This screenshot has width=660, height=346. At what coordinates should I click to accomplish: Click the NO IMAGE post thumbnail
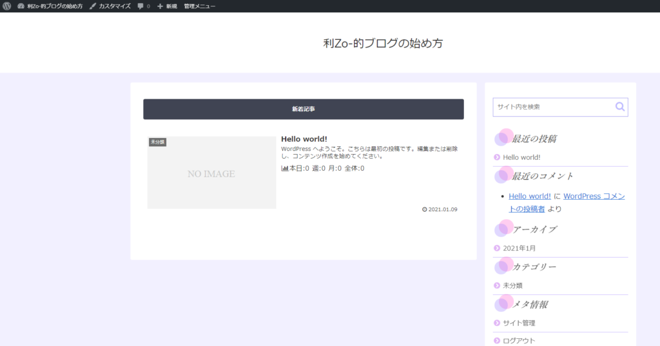tap(211, 173)
